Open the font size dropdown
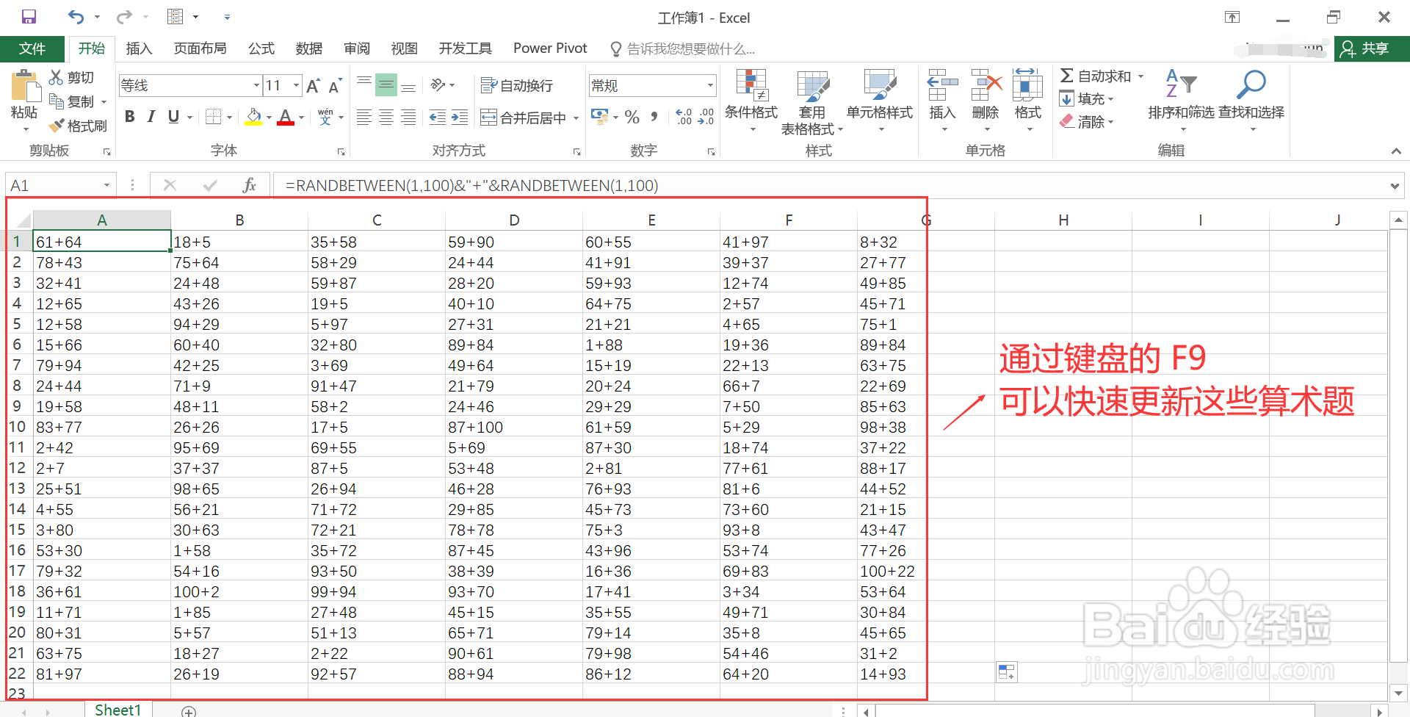This screenshot has height=717, width=1410. [295, 84]
